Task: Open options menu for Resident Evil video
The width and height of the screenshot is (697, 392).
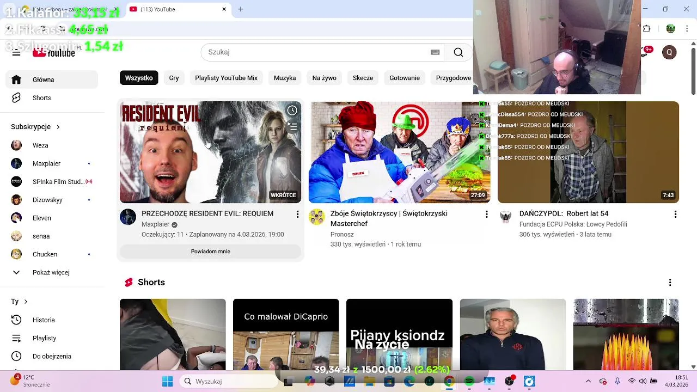Action: point(297,215)
